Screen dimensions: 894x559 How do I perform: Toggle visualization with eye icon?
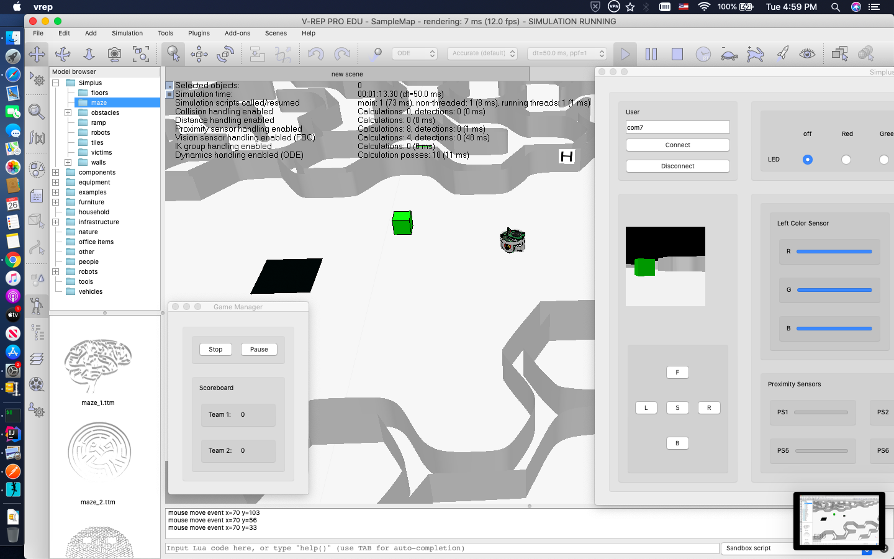pos(807,54)
